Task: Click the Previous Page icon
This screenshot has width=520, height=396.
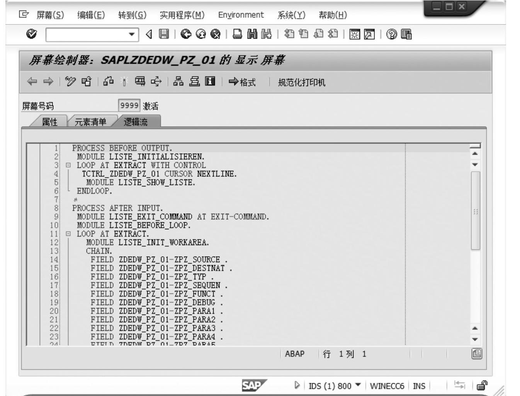Action: (x=304, y=34)
